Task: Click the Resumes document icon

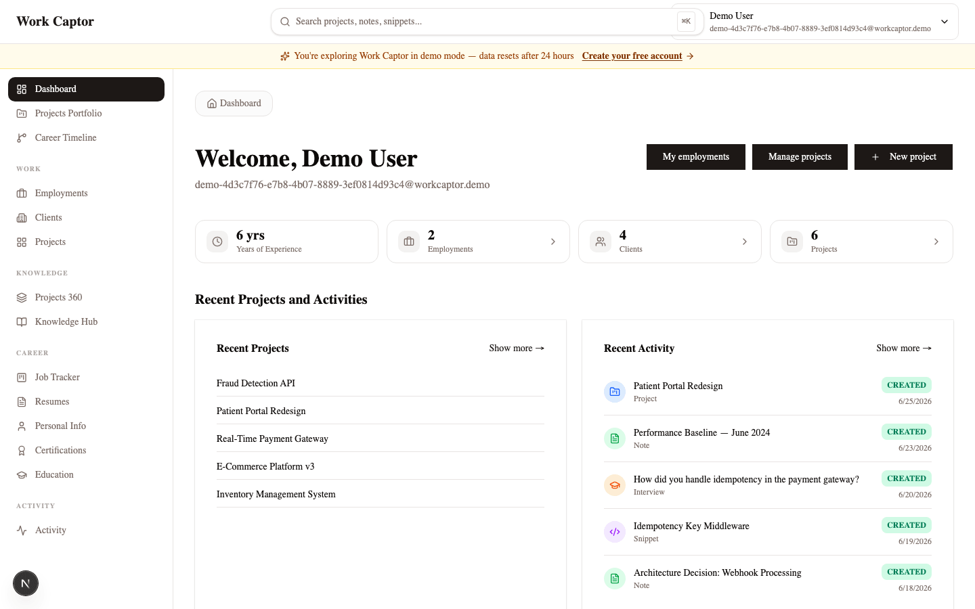Action: (x=22, y=402)
